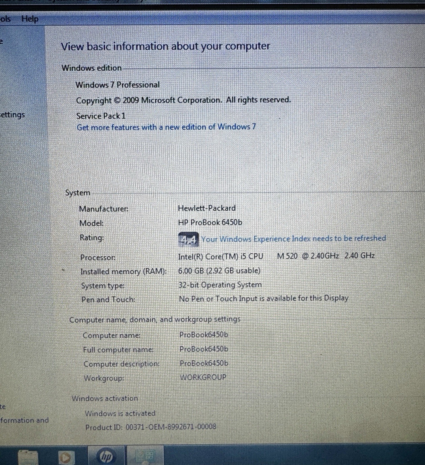
Task: Click the Computer name value ProBook6450b
Action: tap(204, 335)
